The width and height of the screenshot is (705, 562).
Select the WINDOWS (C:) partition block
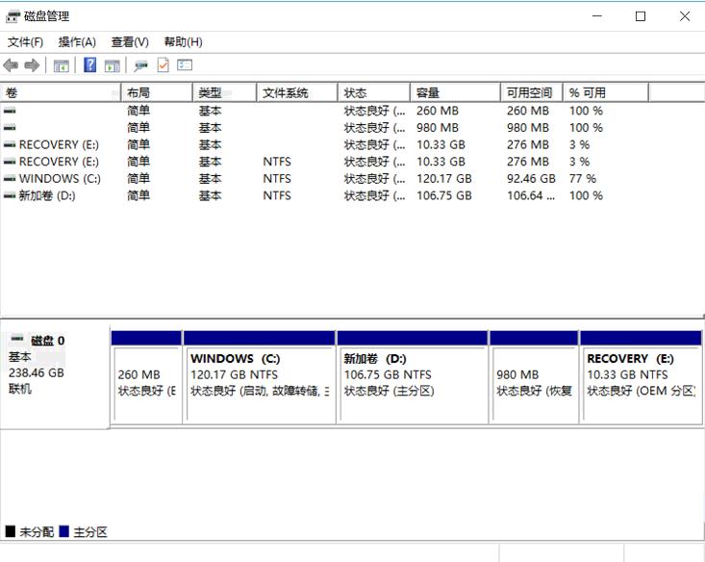click(x=260, y=377)
